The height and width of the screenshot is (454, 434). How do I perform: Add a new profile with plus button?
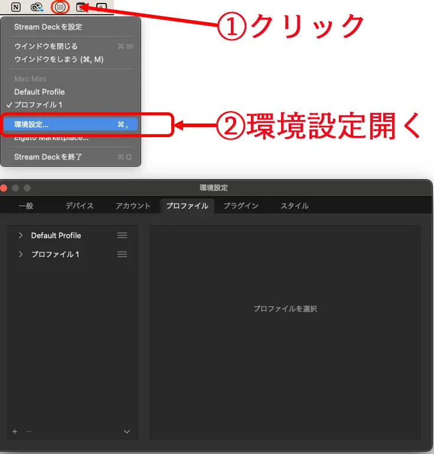[15, 432]
